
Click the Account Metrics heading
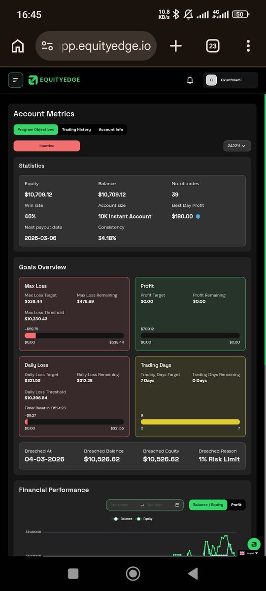click(44, 114)
